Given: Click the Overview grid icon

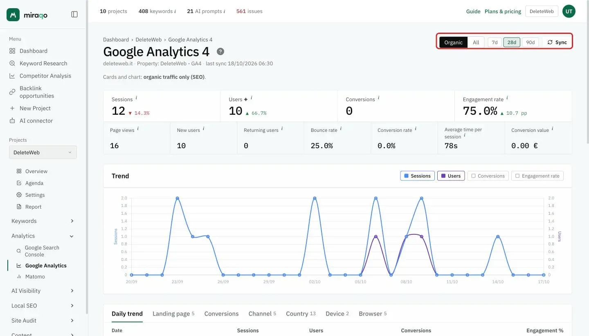Looking at the screenshot, I should pyautogui.click(x=19, y=171).
